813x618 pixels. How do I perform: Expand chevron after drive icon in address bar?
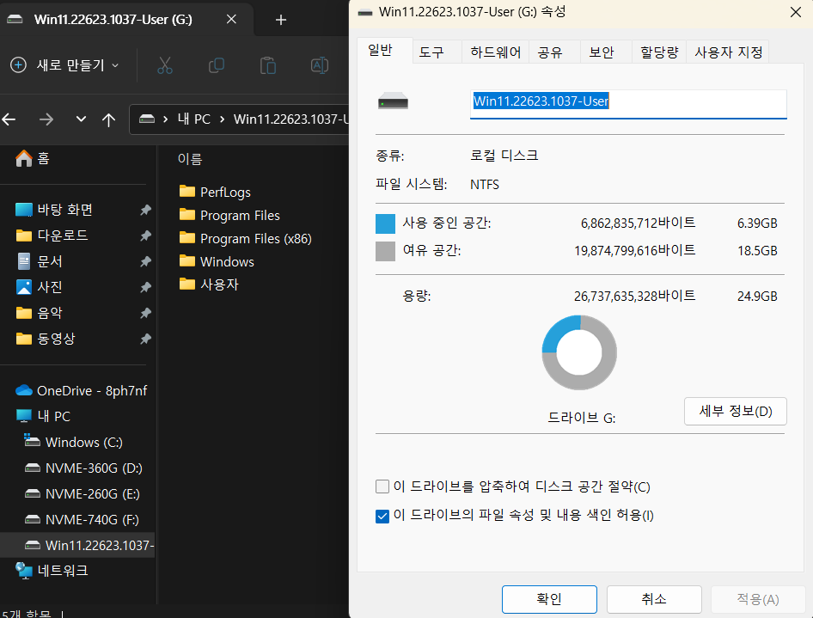165,119
